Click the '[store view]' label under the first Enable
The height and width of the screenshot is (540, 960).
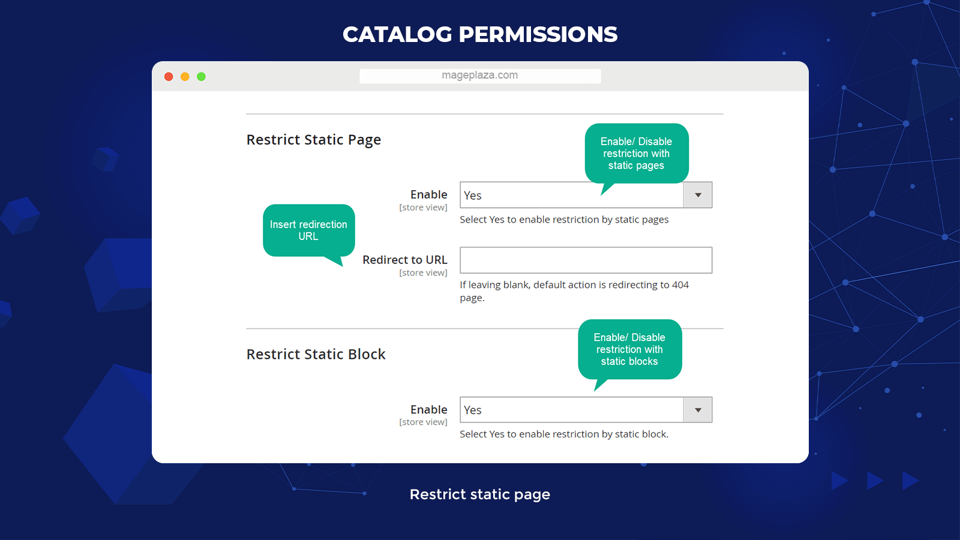point(423,207)
